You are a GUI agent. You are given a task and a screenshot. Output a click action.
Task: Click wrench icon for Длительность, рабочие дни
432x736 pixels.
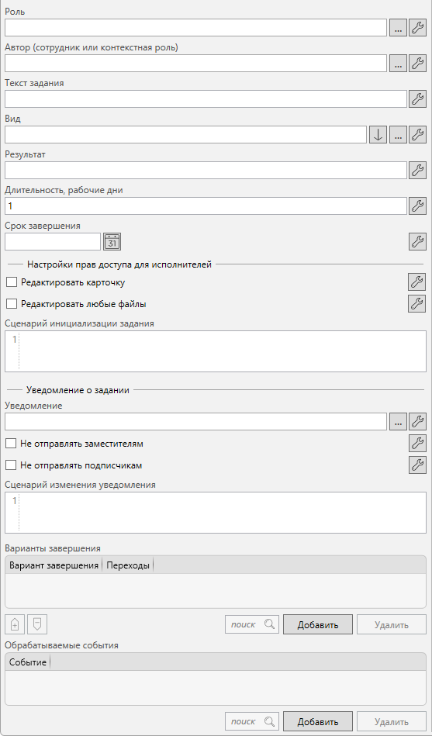click(417, 206)
